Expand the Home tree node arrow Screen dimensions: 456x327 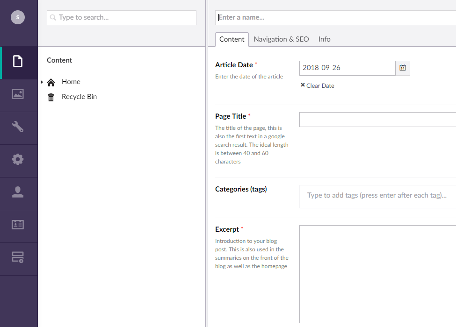point(42,82)
